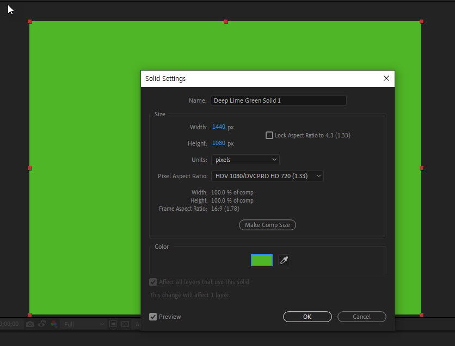Activate the Region of Interest tool icon
The image size is (455, 346).
pos(113,324)
